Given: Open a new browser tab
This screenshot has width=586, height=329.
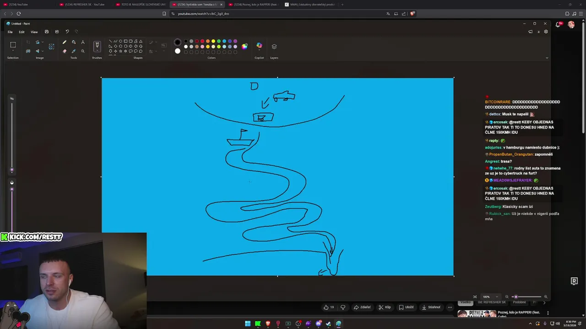Looking at the screenshot, I should pyautogui.click(x=342, y=5).
